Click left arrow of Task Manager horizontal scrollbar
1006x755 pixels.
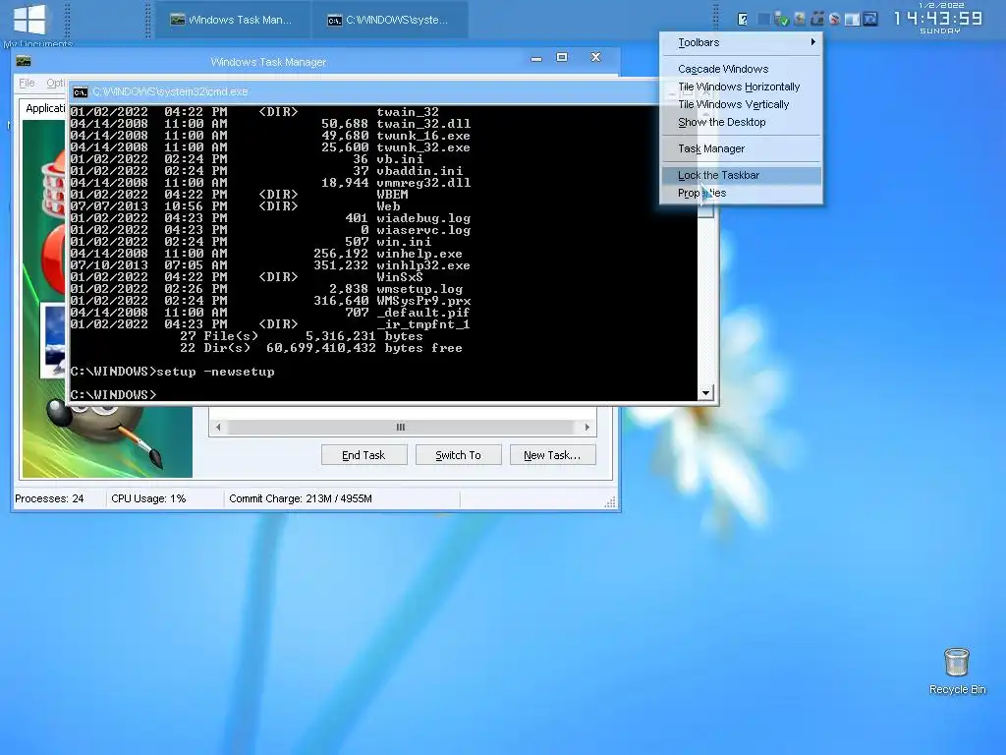[x=218, y=427]
